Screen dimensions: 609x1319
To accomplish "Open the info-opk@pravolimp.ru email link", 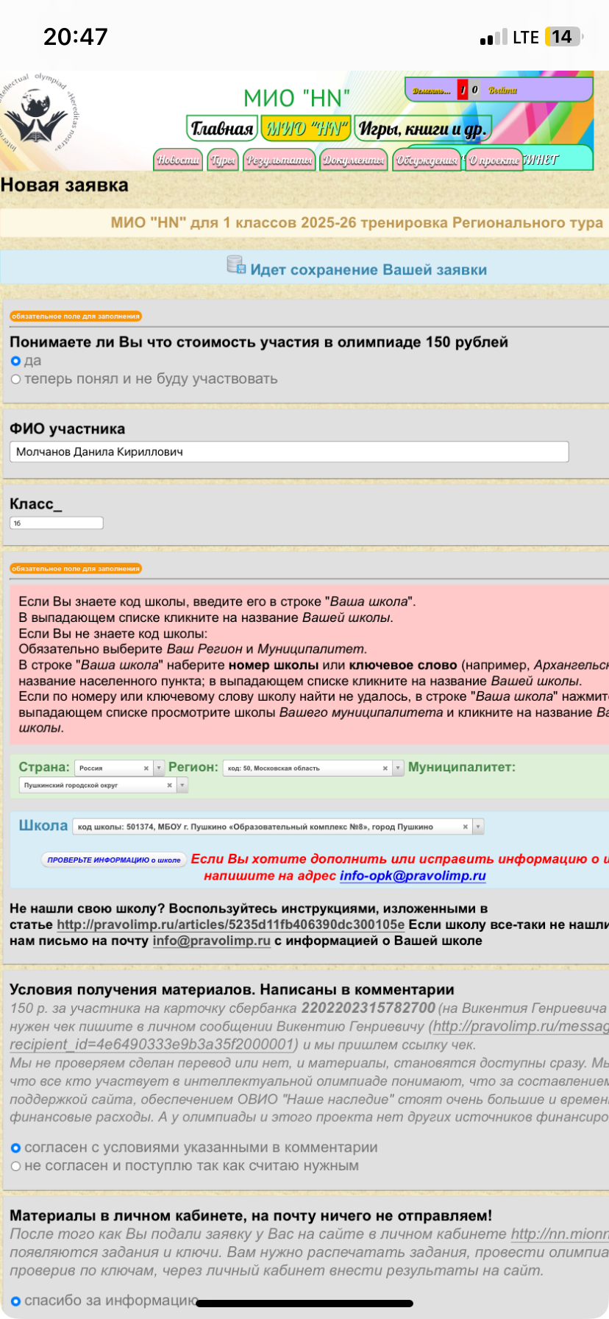I will pyautogui.click(x=413, y=875).
